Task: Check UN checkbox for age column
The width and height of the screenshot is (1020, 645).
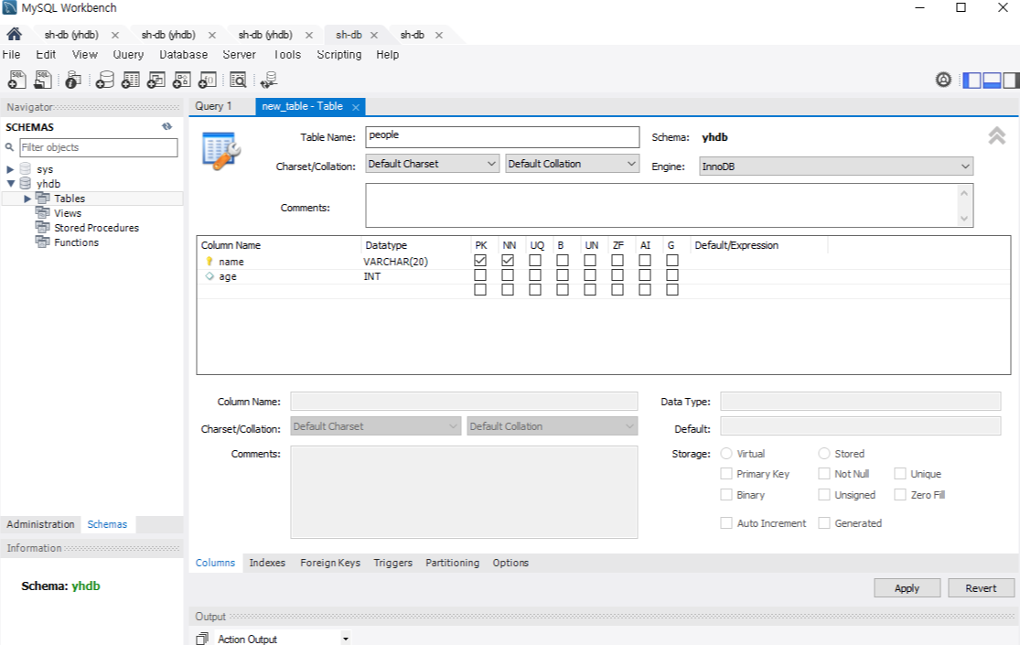Action: coord(590,275)
